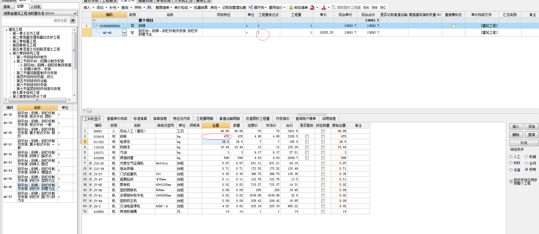Collapse the 第六章钢结构工程 tree node
This screenshot has height=234, width=539.
[10, 53]
